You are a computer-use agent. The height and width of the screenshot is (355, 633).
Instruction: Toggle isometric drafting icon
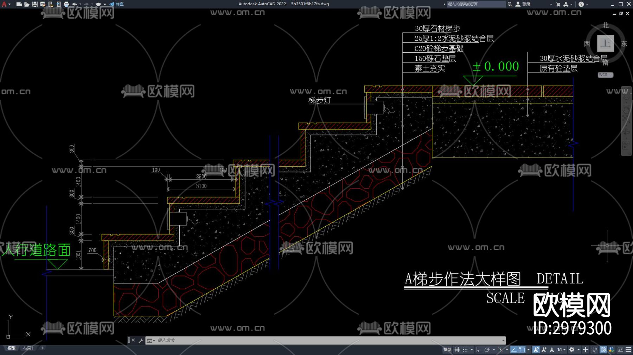(x=500, y=349)
